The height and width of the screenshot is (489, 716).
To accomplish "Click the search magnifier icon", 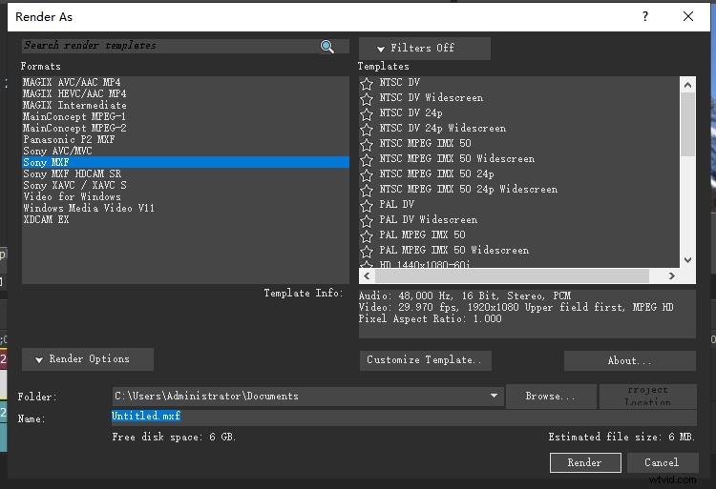I will [327, 46].
